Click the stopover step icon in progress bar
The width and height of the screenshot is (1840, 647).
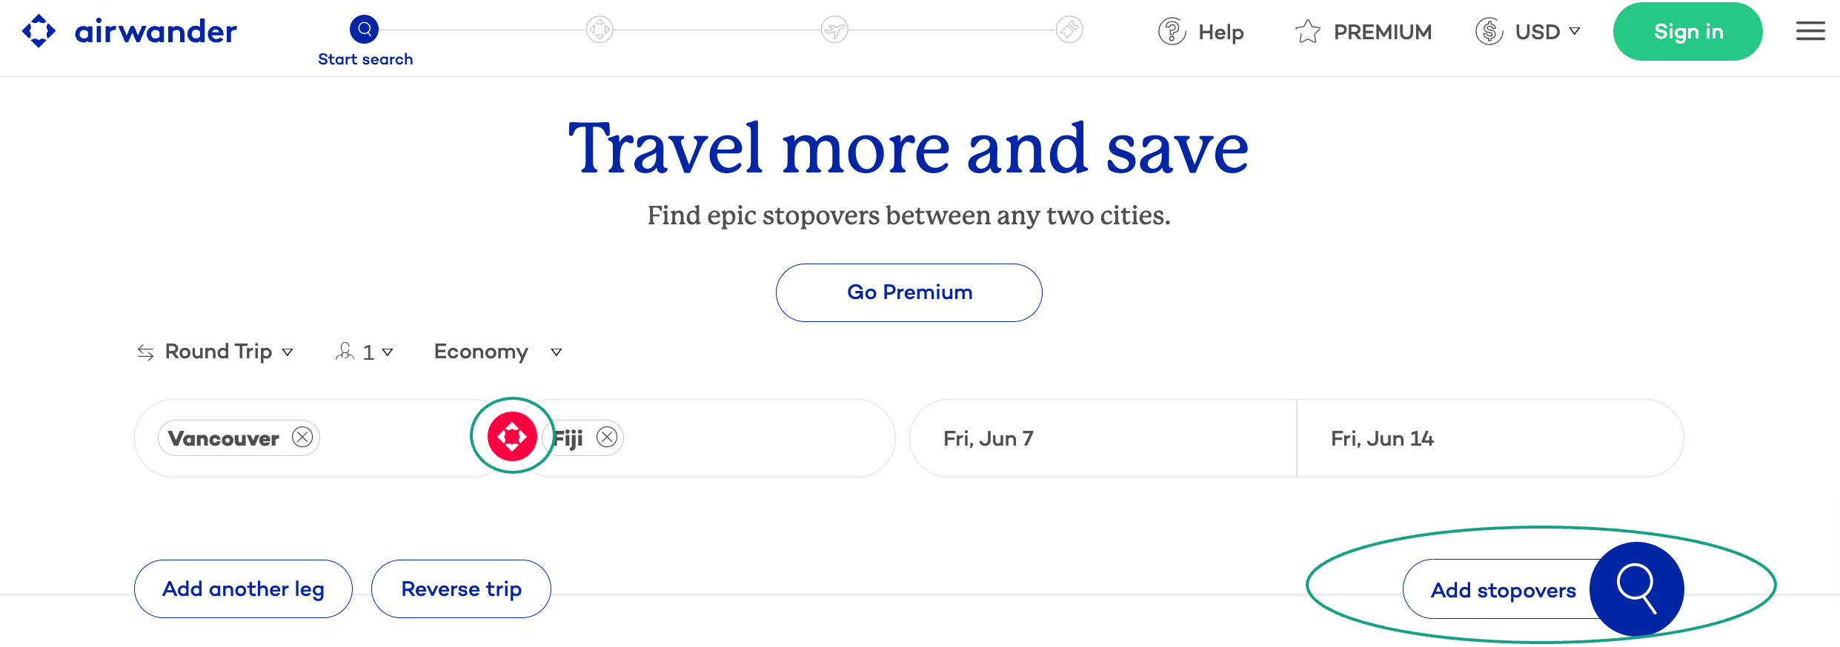coord(599,28)
